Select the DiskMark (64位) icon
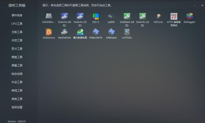The height and width of the screenshot is (123, 205). click(x=127, y=16)
